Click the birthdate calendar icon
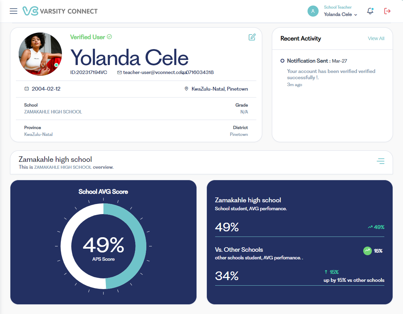 point(27,89)
